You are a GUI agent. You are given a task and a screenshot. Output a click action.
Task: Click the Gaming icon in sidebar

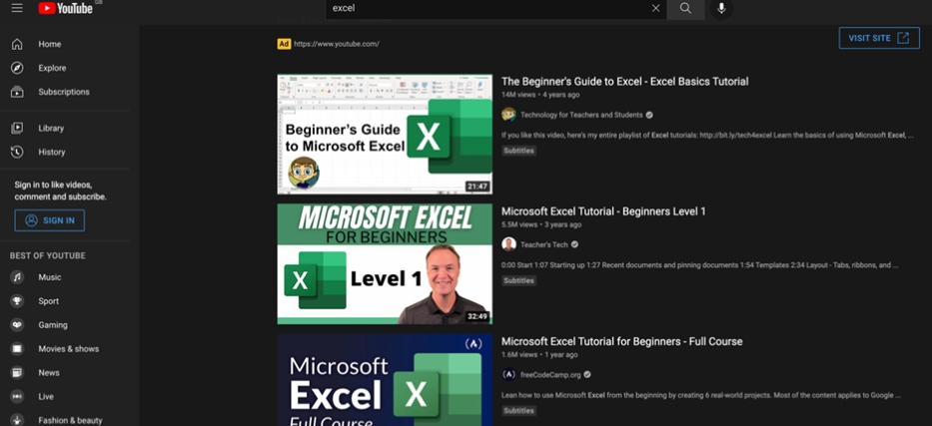point(17,325)
